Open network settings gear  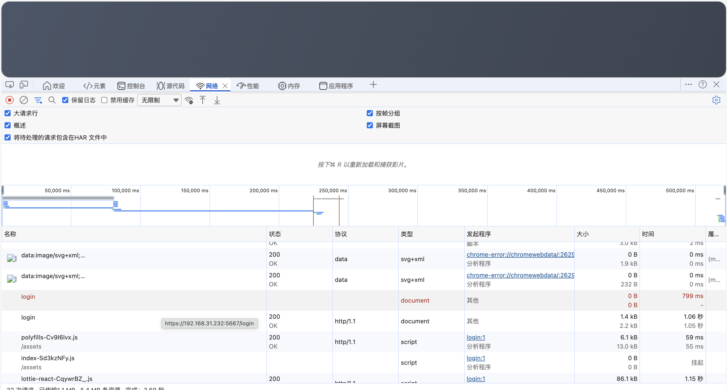[716, 100]
